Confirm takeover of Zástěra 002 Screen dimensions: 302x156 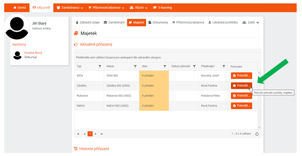coord(241,86)
